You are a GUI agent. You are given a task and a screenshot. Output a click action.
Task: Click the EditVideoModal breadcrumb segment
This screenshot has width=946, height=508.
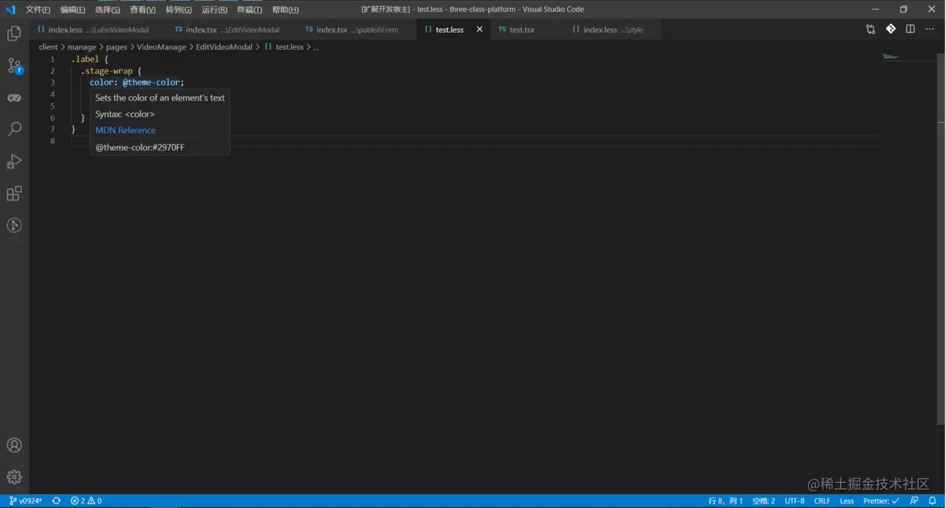coord(224,47)
